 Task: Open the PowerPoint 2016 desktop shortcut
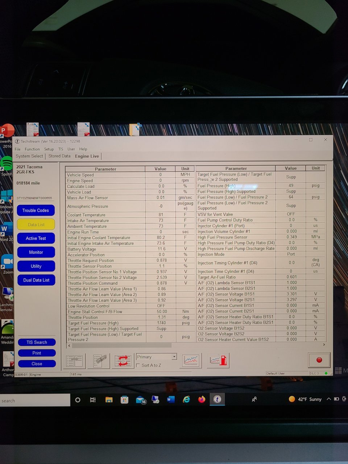pyautogui.click(x=7, y=136)
